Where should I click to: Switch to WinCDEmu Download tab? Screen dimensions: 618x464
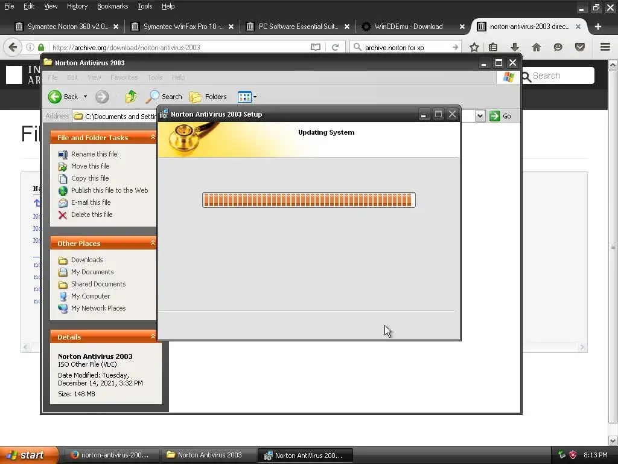tap(413, 27)
